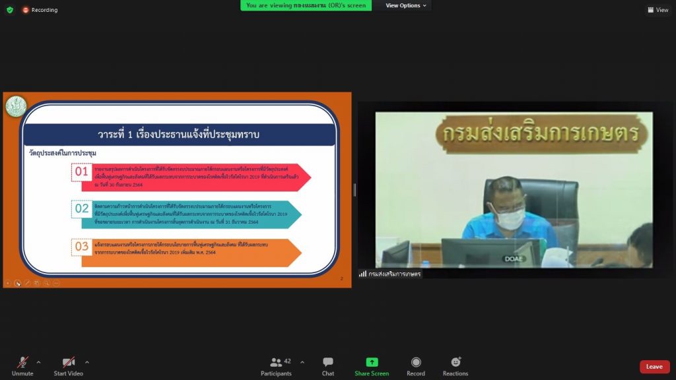
Task: Open the View layout menu
Action: tap(658, 10)
